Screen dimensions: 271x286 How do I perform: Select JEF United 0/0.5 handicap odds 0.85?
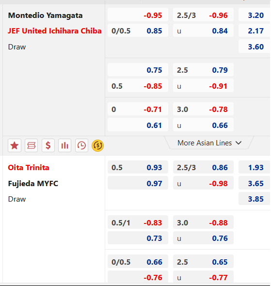tap(138, 31)
